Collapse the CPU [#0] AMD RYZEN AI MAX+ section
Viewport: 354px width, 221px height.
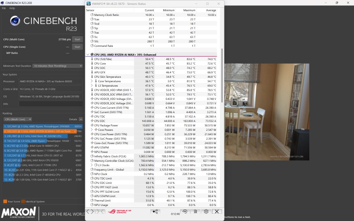(x=88, y=54)
